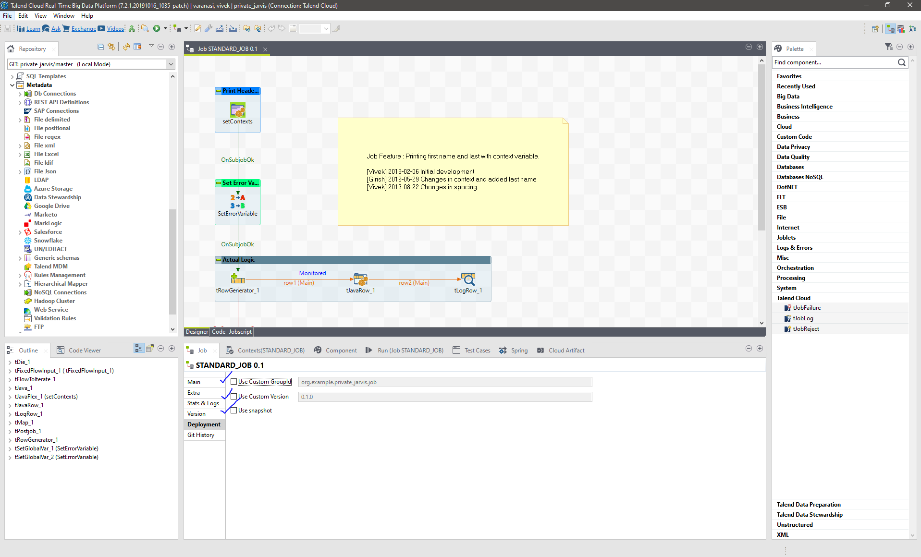Screen dimensions: 921x557
Task: Collapse the Metadata tree node
Action: pyautogui.click(x=12, y=85)
